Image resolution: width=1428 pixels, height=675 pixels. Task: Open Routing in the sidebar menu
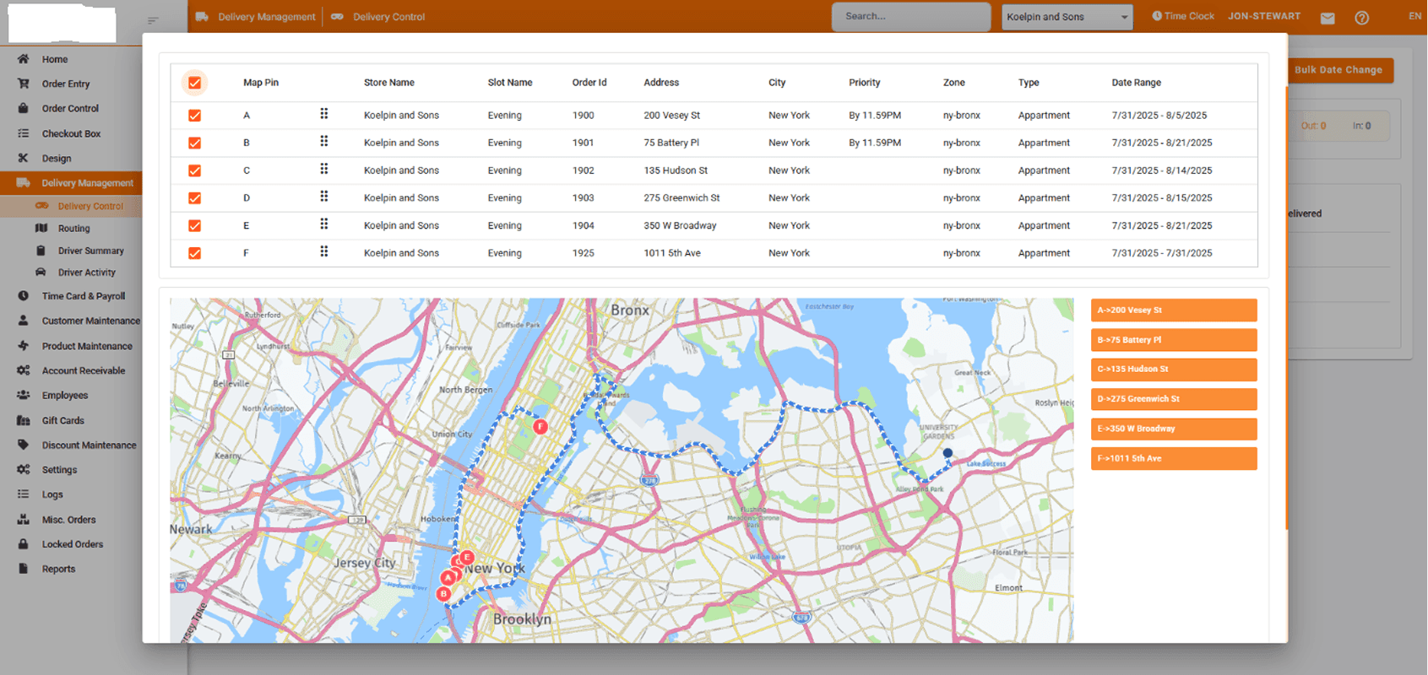(x=73, y=229)
